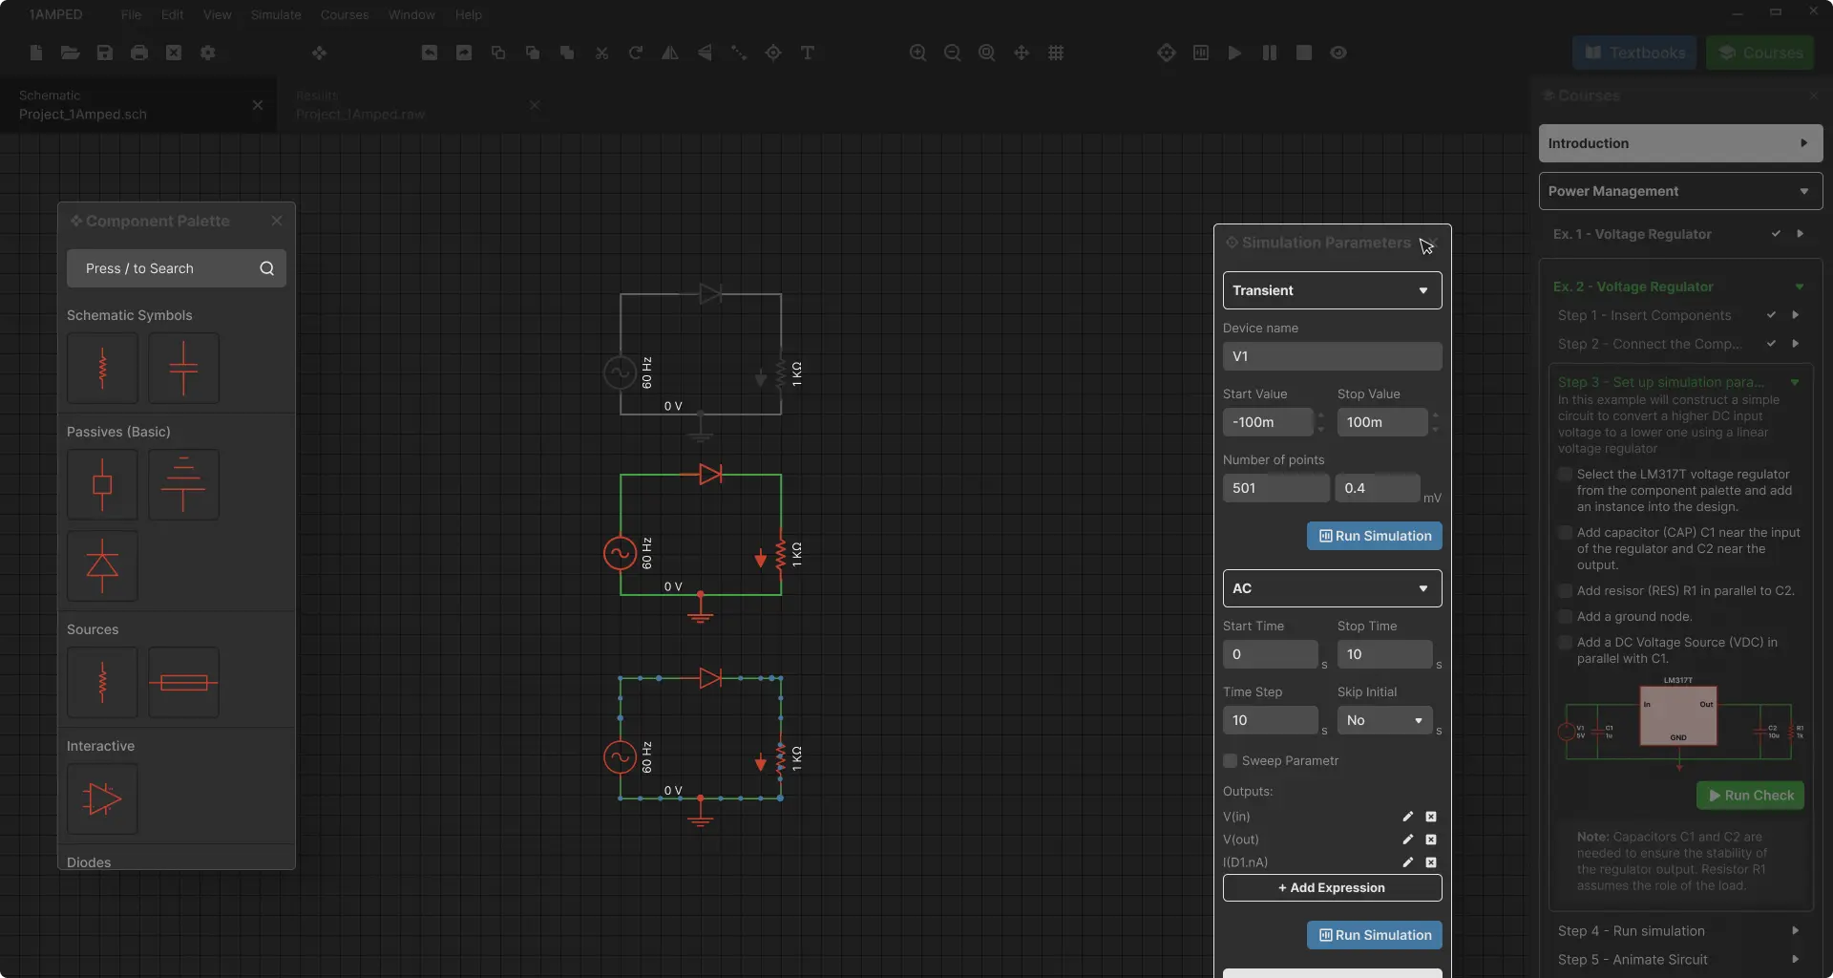
Task: Save the schematic using the floppy icon
Action: [105, 53]
